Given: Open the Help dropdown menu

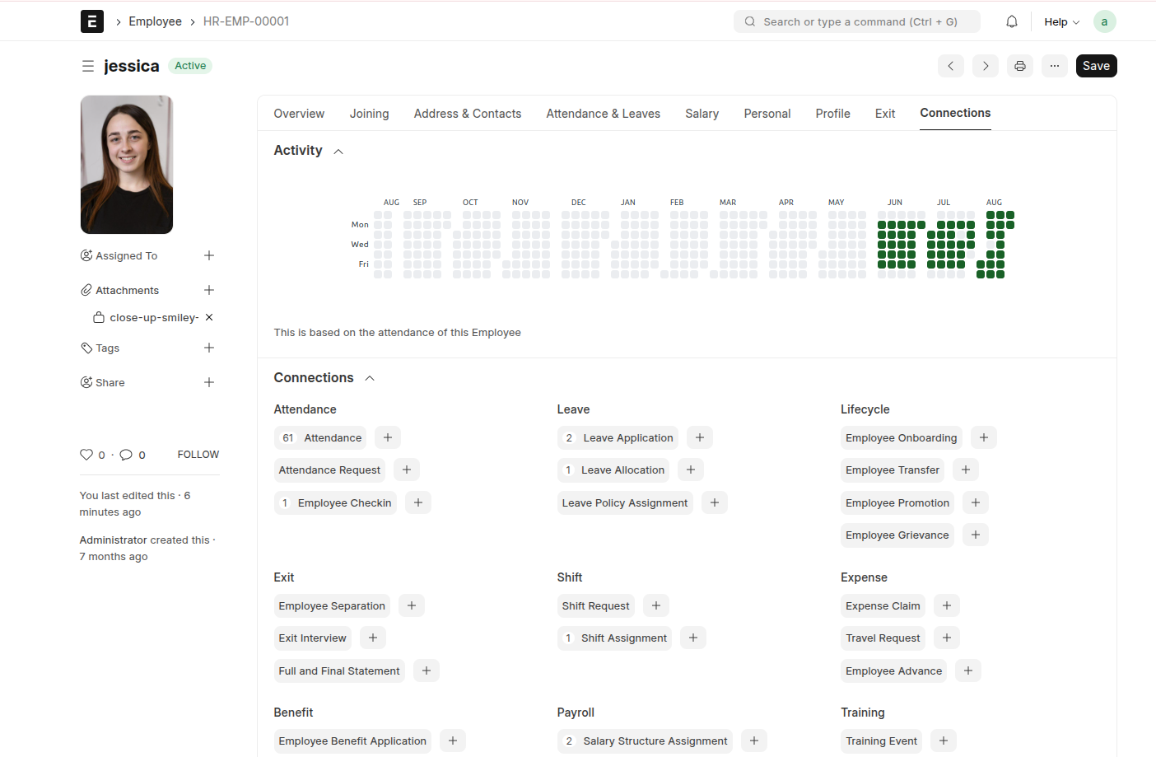Looking at the screenshot, I should tap(1061, 21).
